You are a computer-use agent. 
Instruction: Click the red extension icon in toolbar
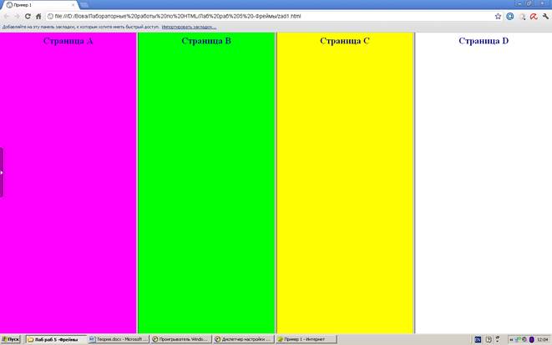[534, 17]
